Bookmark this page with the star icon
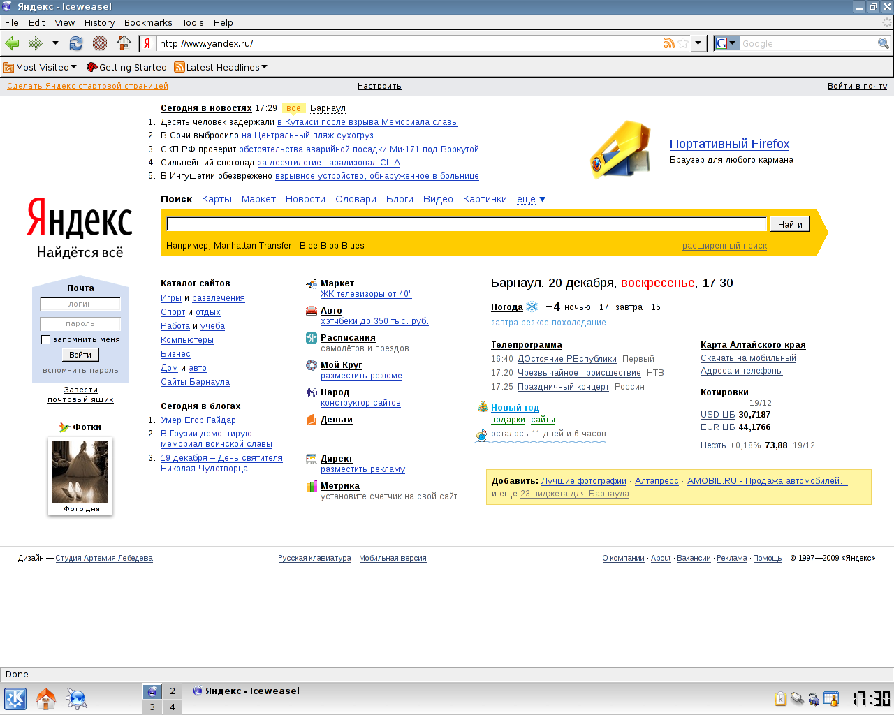Screen dimensions: 894x715 click(x=683, y=43)
